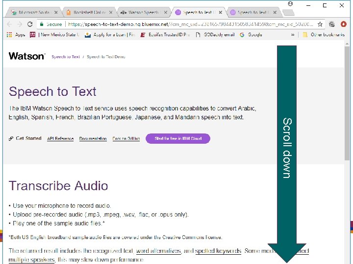Open Google bookmark
This screenshot has width=353, height=264.
click(251, 35)
